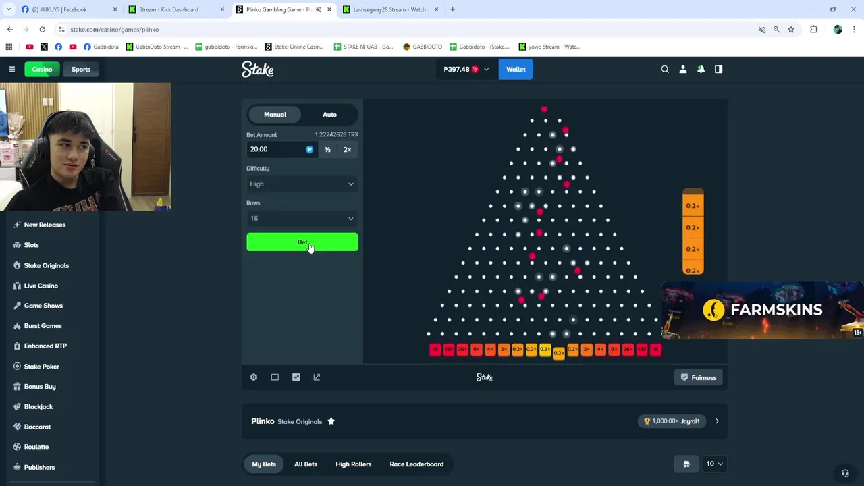
Task: Expand the balance currency dropdown
Action: (466, 69)
